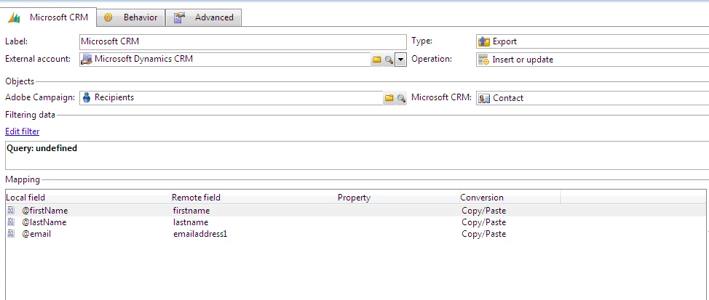Click Copy/Paste conversion for @firstName row

pyautogui.click(x=484, y=211)
